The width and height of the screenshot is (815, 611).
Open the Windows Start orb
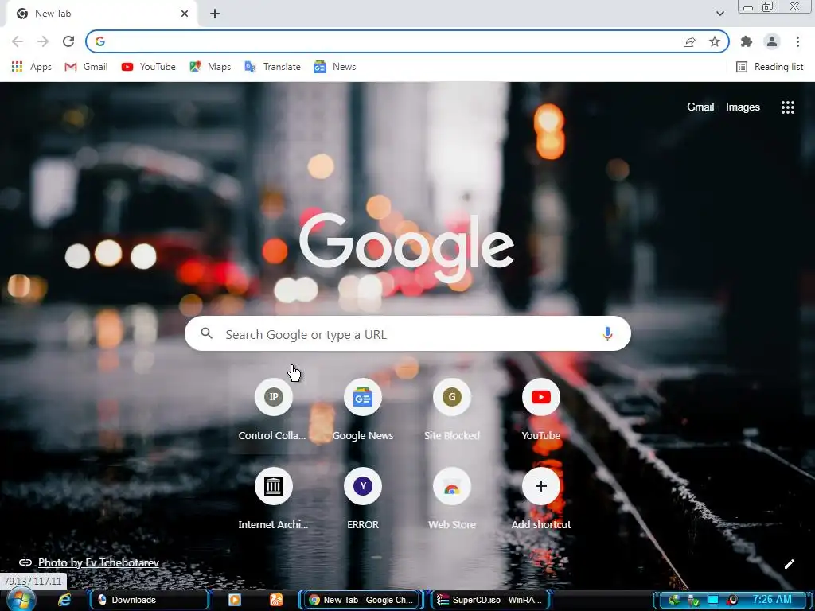pyautogui.click(x=20, y=600)
